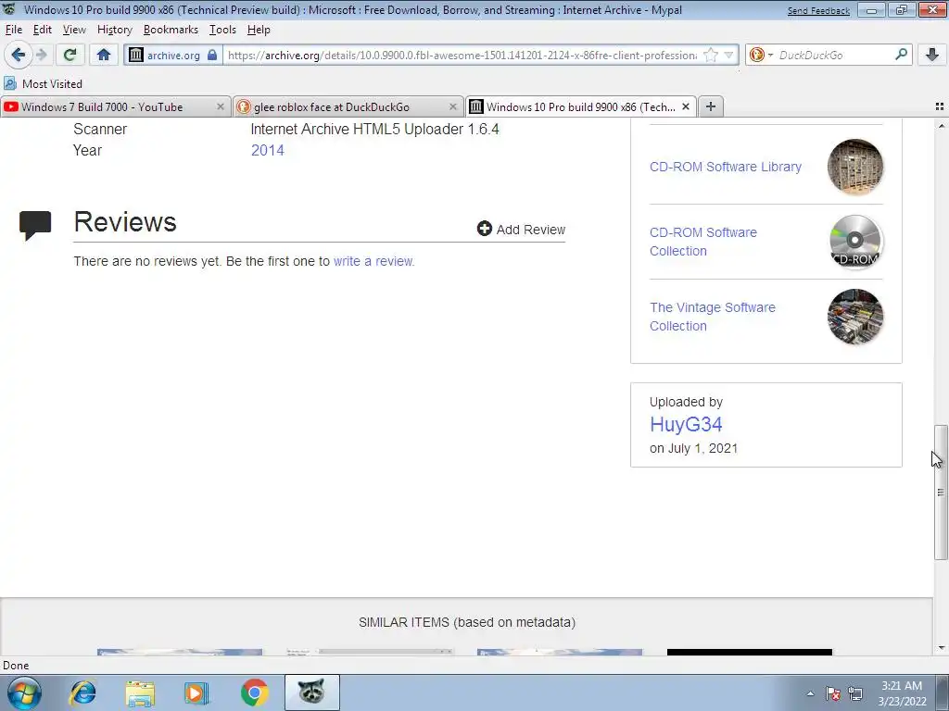Click the Add Review button

521,230
